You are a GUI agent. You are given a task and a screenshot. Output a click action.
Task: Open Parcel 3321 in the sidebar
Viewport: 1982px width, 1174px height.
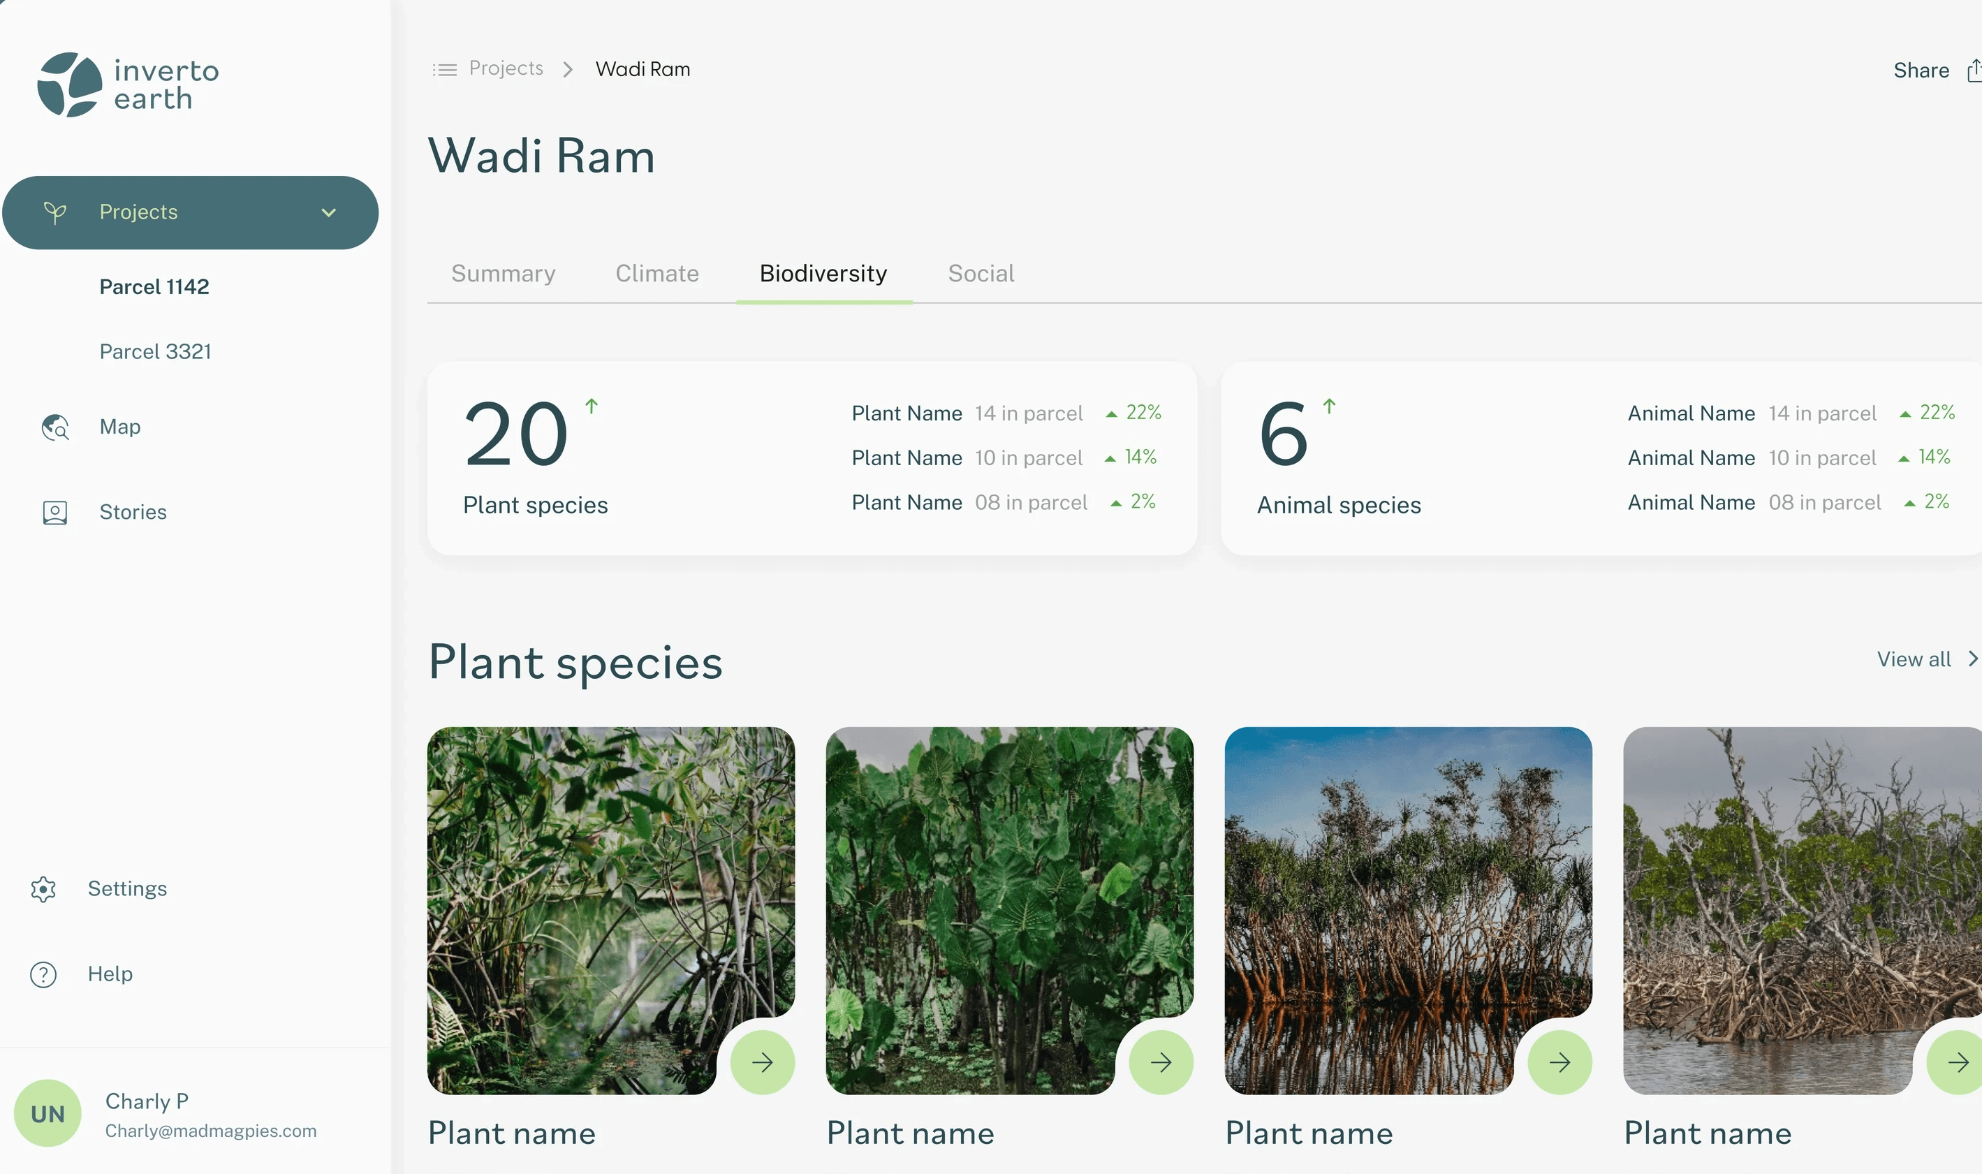tap(155, 351)
